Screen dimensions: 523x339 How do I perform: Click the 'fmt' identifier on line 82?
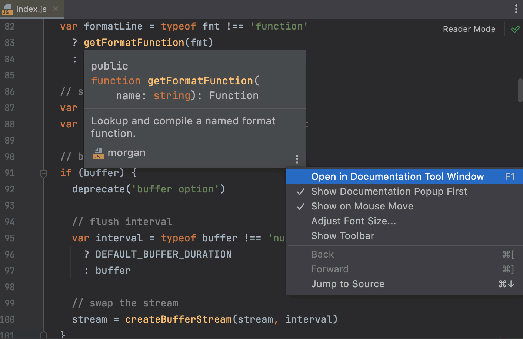211,26
